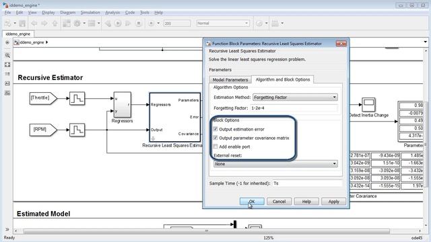Enable the Add enable port checkbox

[215, 147]
